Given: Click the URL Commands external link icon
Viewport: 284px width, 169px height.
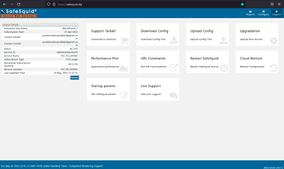Looking at the screenshot, I should click(174, 67).
